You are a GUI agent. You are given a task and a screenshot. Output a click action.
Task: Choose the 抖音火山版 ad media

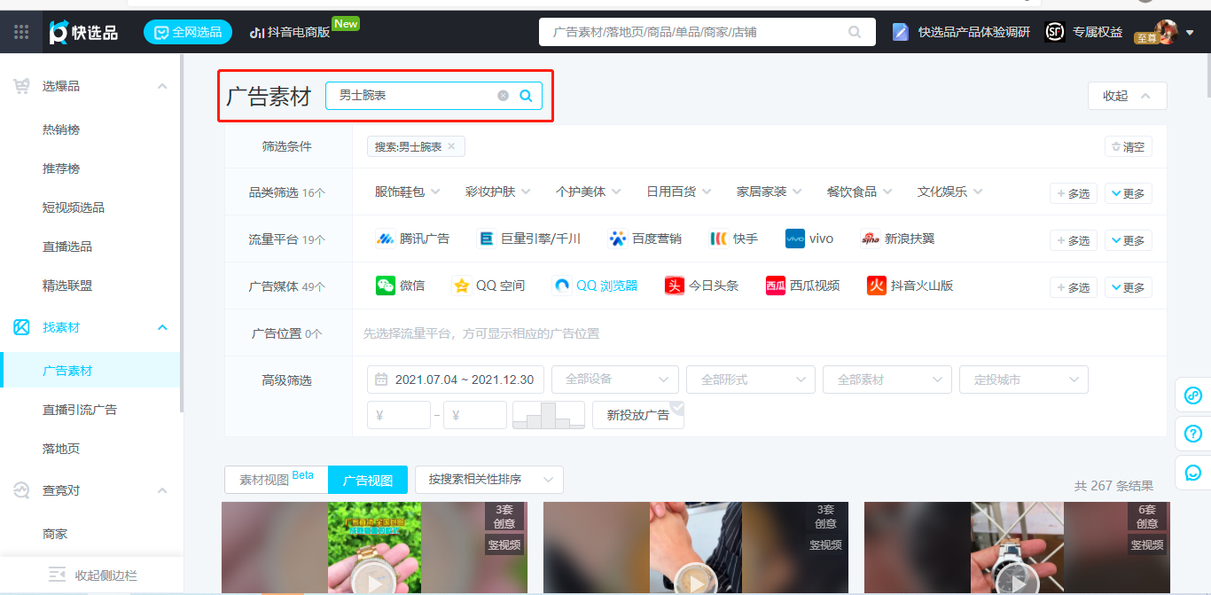click(x=910, y=286)
